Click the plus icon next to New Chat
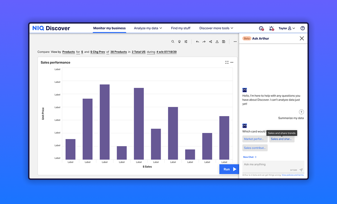 click(256, 157)
